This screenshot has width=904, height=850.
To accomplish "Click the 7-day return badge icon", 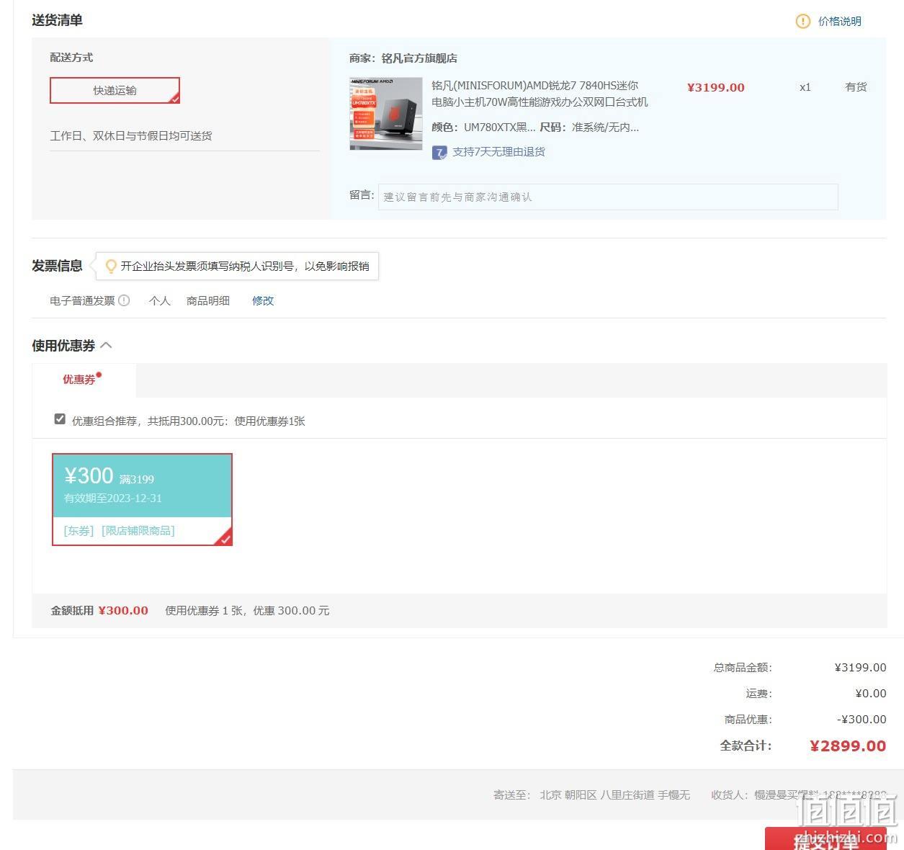I will [x=439, y=153].
